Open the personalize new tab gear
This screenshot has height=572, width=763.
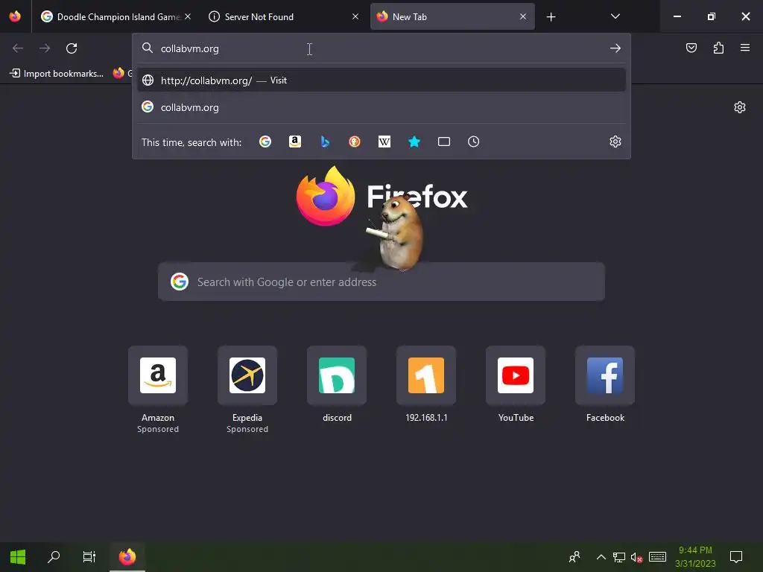[x=740, y=107]
